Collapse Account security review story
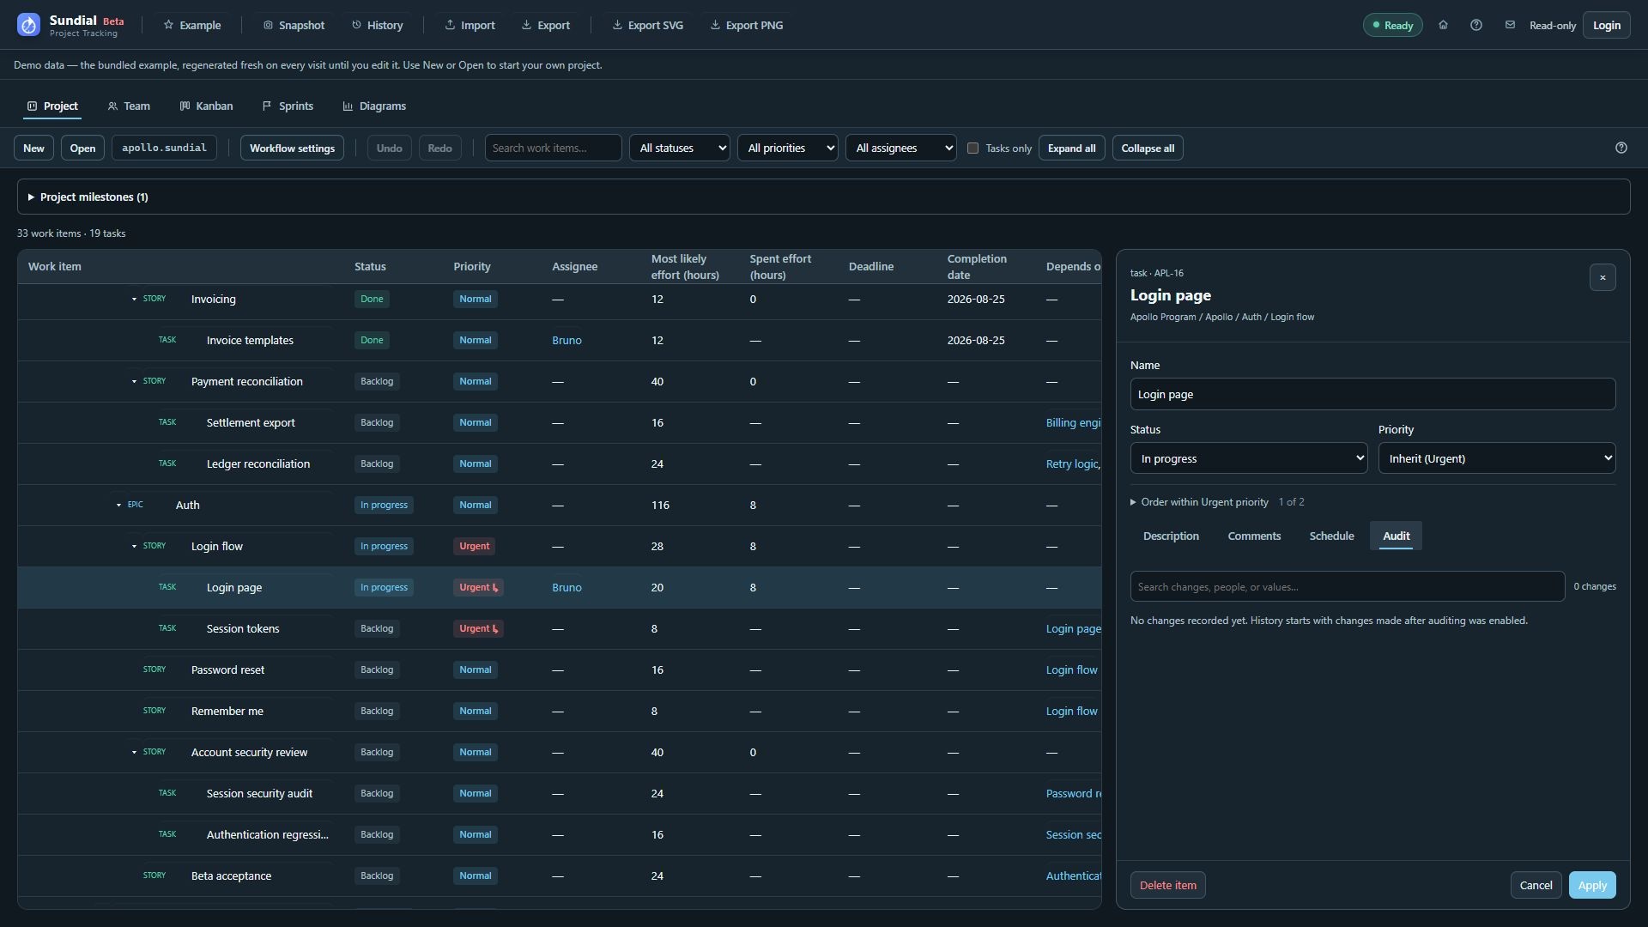 (134, 752)
